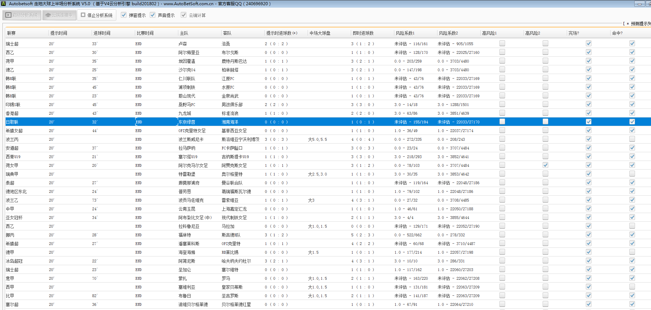This screenshot has height=310, width=651.
Task: Click the 提示时间 column header
Action: click(59, 33)
